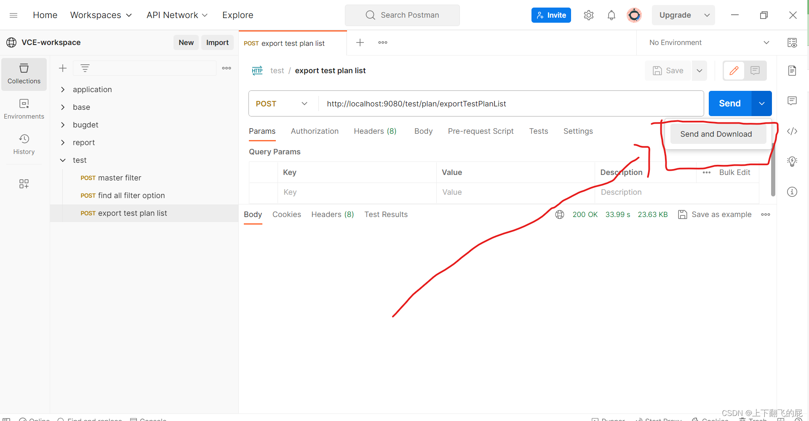Open the response Headers (8) tab
This screenshot has height=421, width=809.
(333, 214)
